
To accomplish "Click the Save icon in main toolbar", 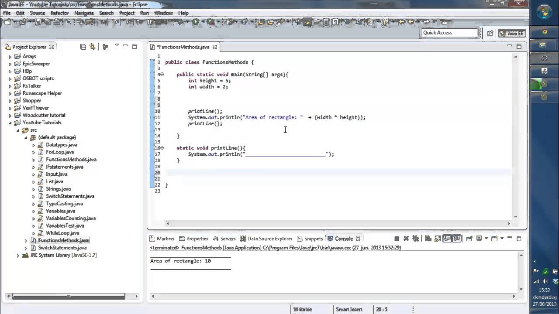I will 38,22.
